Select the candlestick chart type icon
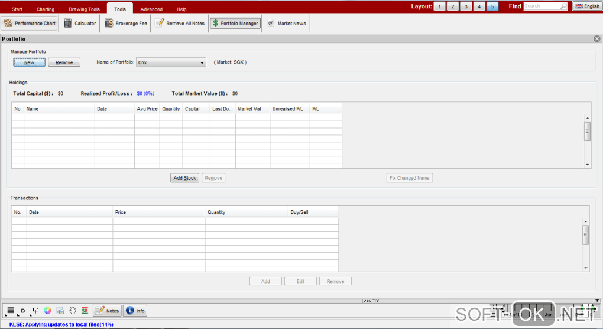 click(35, 311)
